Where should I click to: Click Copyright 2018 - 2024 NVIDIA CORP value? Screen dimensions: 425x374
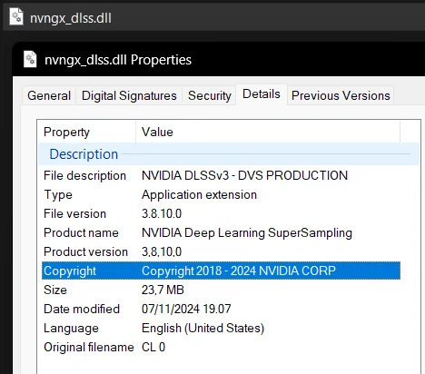pos(239,271)
